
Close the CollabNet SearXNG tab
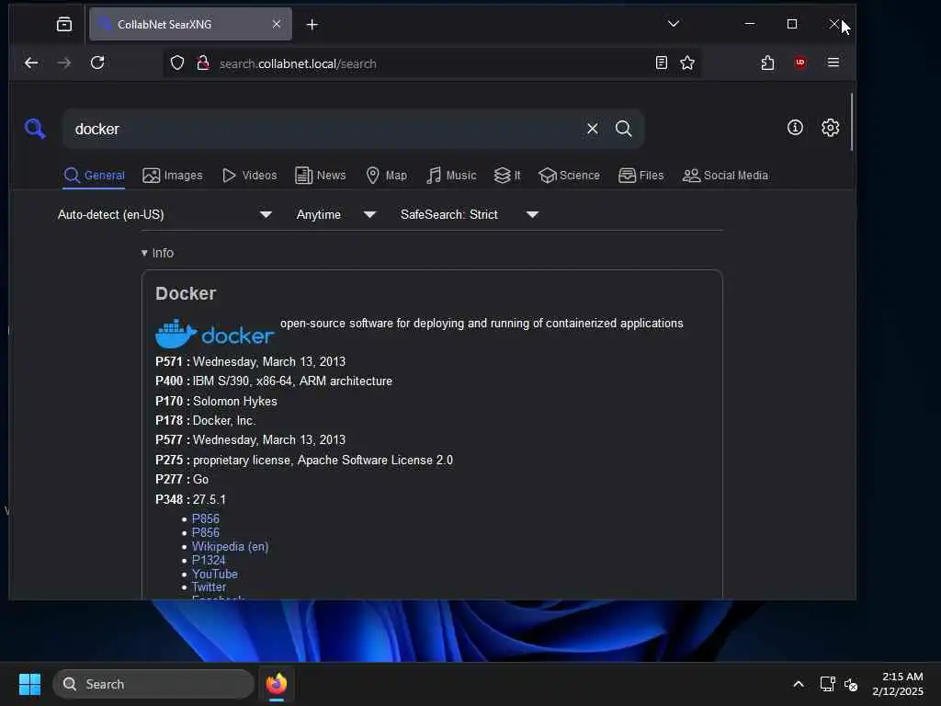276,24
